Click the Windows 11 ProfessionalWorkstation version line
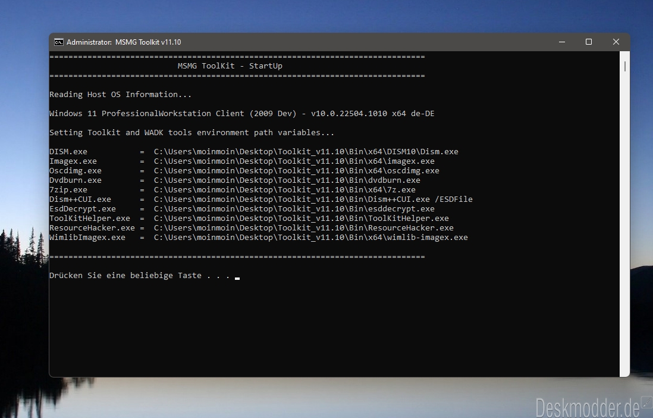This screenshot has width=653, height=418. click(241, 114)
